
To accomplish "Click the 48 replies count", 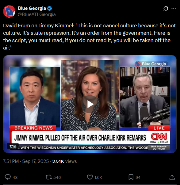I will (x=15, y=177).
